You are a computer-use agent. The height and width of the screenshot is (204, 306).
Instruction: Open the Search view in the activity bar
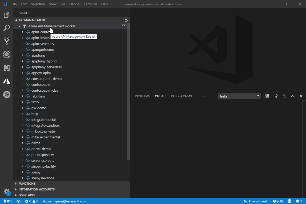click(7, 28)
